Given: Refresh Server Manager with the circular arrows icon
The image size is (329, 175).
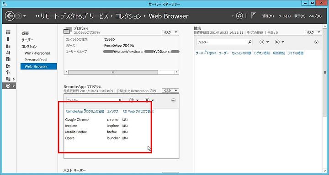Looking at the screenshot, I should (239, 16).
